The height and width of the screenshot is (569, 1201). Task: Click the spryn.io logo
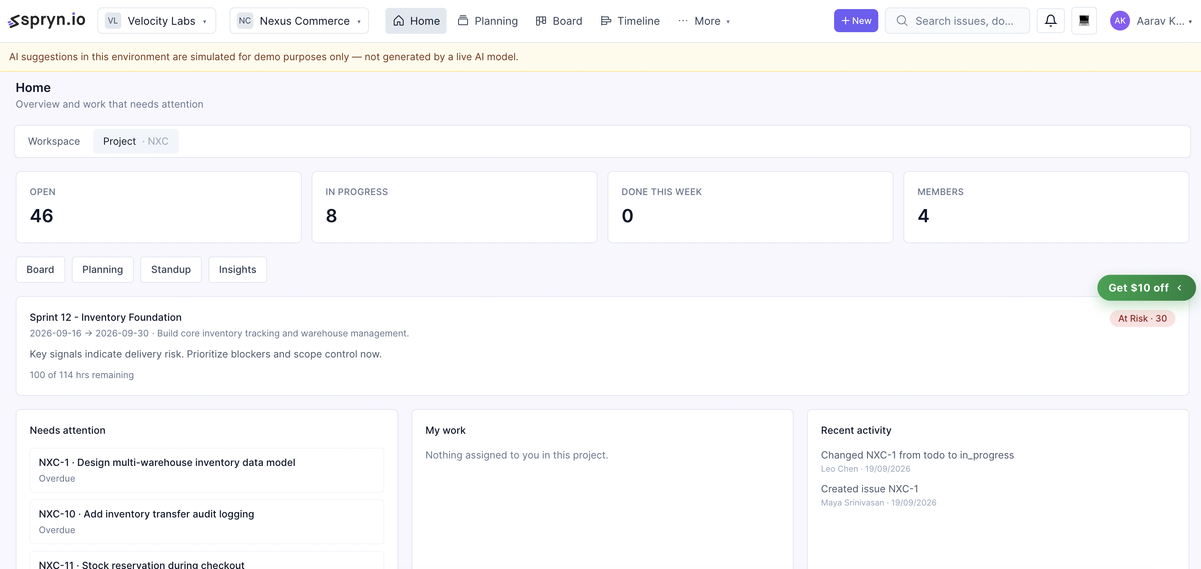[47, 21]
